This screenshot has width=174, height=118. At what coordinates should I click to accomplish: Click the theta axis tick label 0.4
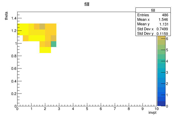(x=14, y=81)
